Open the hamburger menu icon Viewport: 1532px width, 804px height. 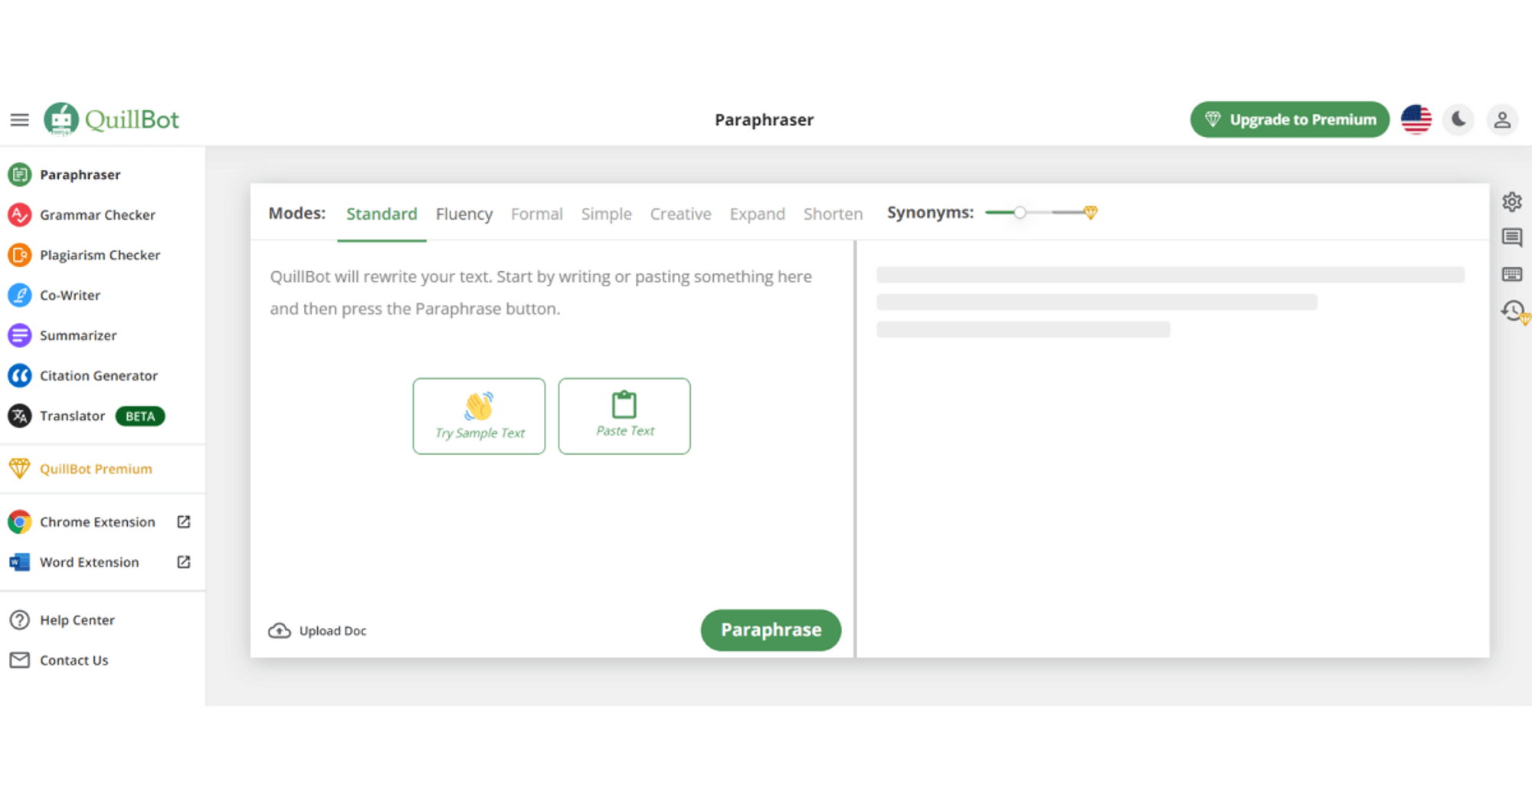[x=19, y=120]
